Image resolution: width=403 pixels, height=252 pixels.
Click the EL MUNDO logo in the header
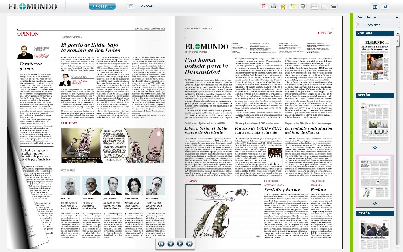(x=32, y=6)
